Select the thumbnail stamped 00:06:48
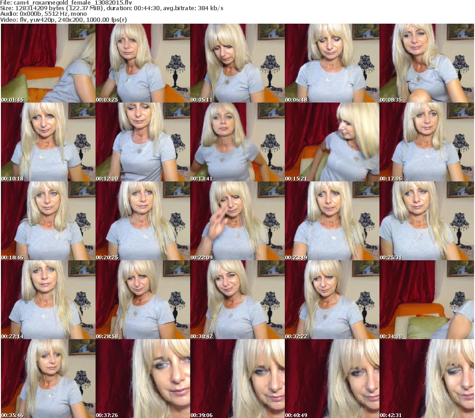Image resolution: width=475 pixels, height=418 pixels. 332,63
